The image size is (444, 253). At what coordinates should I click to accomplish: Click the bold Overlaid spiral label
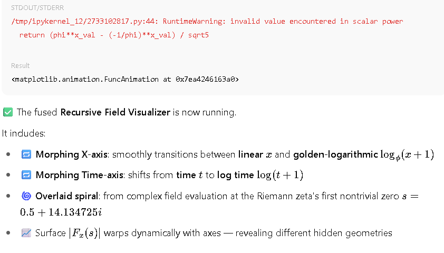67,196
